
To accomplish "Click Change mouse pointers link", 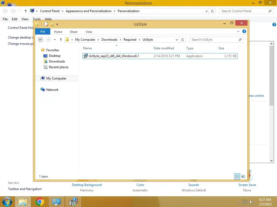I will [x=21, y=44].
